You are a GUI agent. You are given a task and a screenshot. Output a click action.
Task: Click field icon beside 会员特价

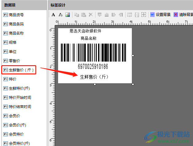(6, 134)
